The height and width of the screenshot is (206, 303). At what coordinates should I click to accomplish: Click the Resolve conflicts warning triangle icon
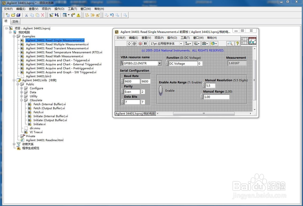(x=78, y=15)
